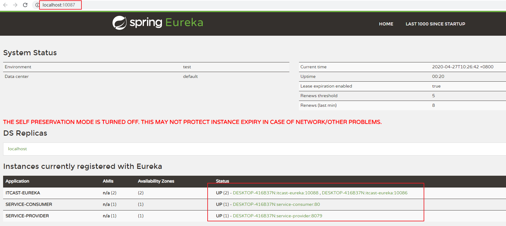This screenshot has height=226, width=506.
Task: Click the lease expiration value 'true'
Action: pyautogui.click(x=436, y=86)
